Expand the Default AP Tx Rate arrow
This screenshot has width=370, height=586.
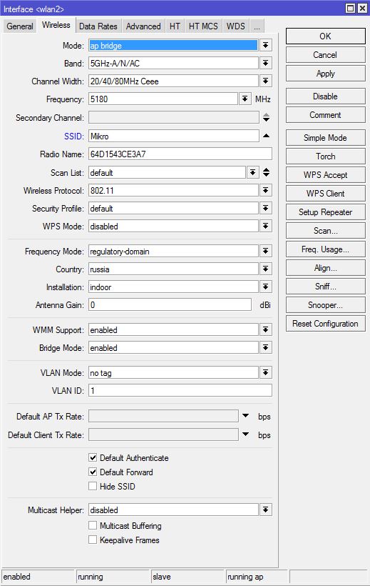245,416
